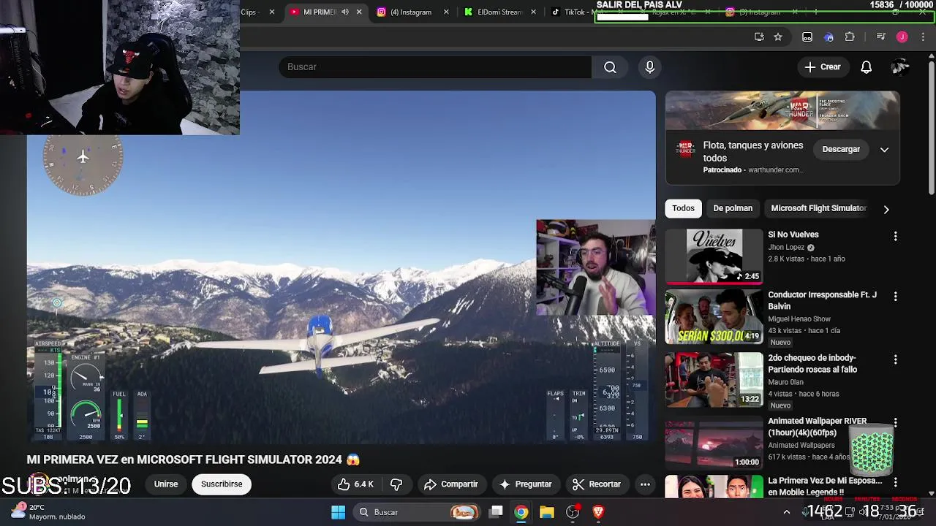Open 2do chequeo de inbody thumbnail

point(714,380)
